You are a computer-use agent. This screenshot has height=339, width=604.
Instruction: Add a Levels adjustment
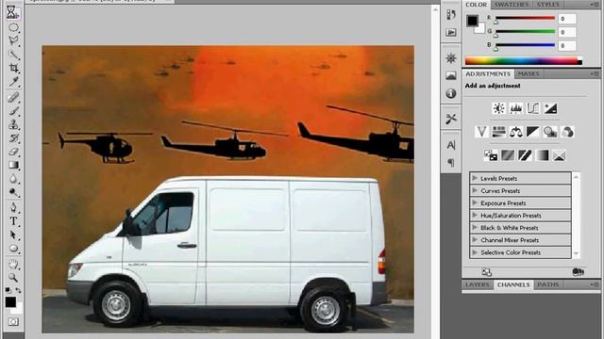[516, 108]
